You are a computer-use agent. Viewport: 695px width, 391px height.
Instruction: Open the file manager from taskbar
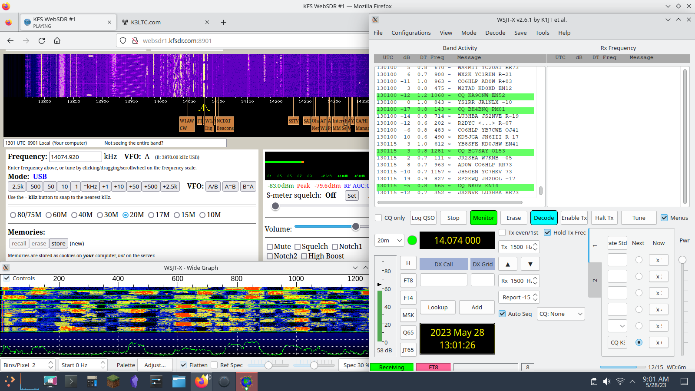pos(179,381)
